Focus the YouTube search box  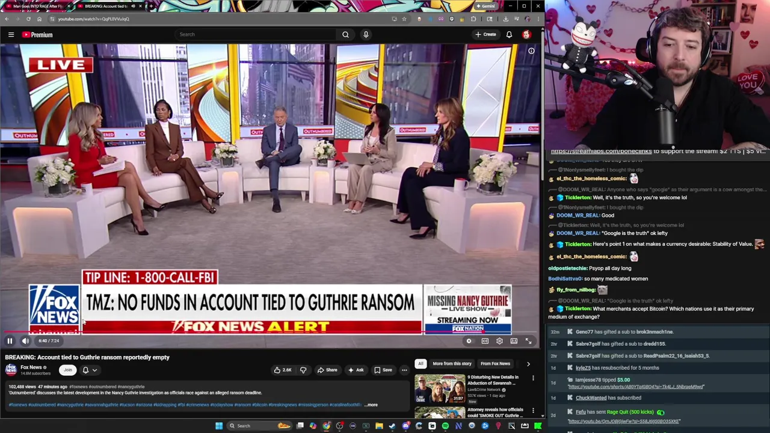pos(256,34)
